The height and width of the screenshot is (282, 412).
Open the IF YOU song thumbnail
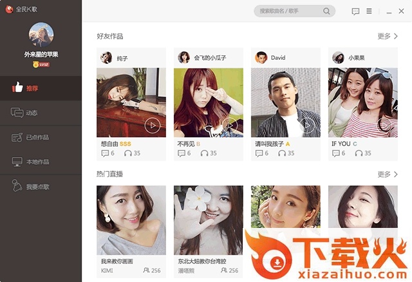[363, 102]
